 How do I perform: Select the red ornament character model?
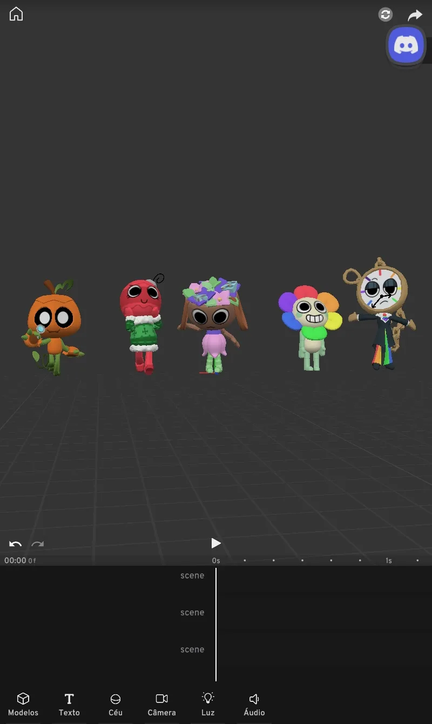141,323
